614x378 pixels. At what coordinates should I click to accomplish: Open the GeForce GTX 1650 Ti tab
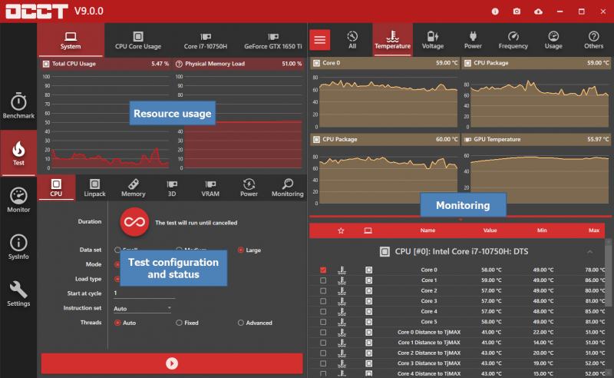click(x=273, y=40)
